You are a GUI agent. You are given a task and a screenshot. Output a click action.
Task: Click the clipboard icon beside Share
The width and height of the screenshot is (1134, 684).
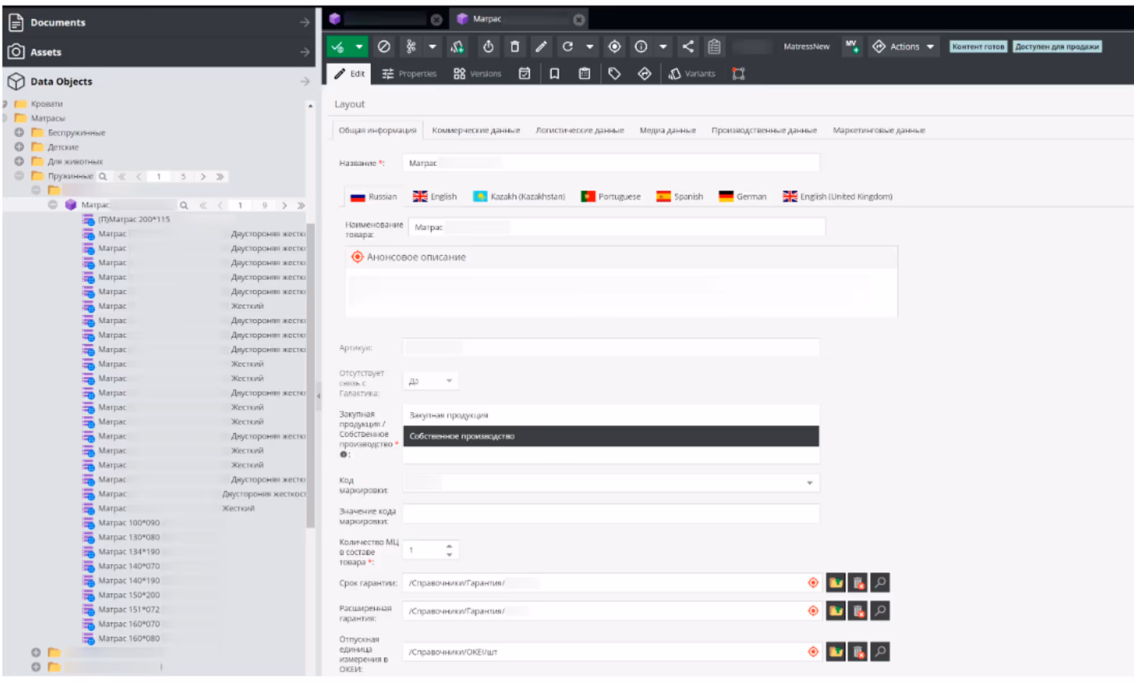pos(714,47)
